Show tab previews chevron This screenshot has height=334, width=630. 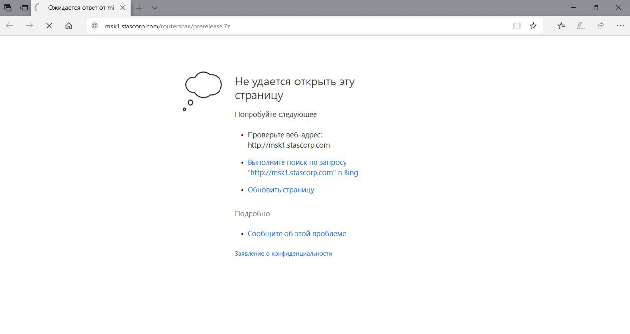pos(155,8)
